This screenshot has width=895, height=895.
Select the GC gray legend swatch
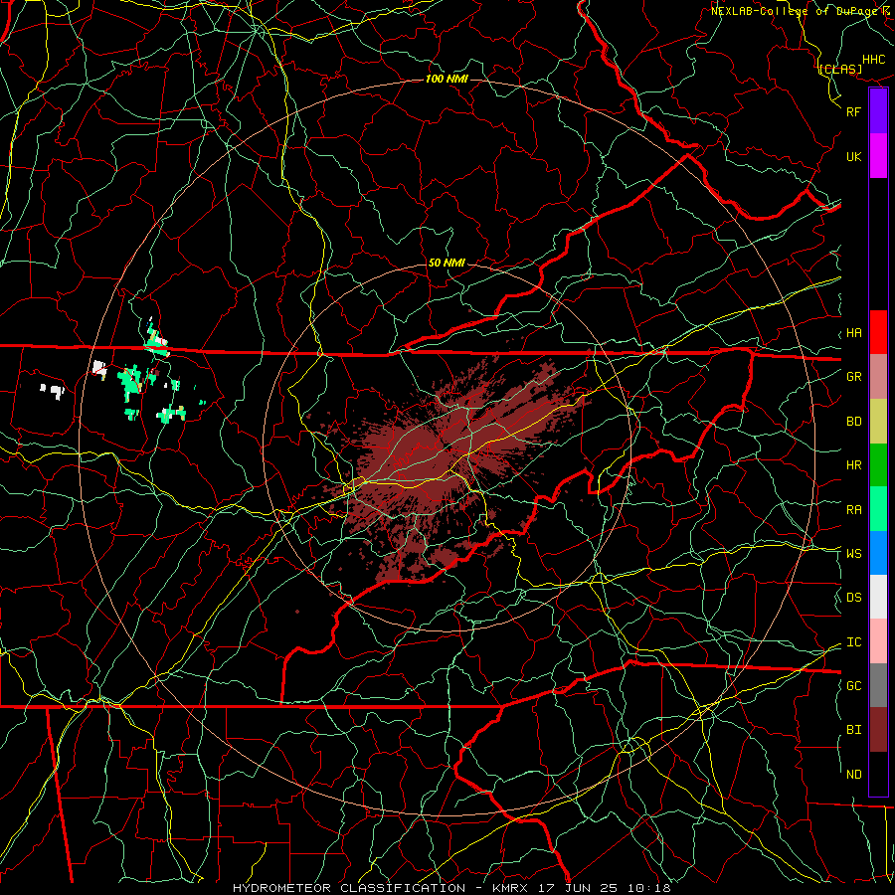[878, 685]
